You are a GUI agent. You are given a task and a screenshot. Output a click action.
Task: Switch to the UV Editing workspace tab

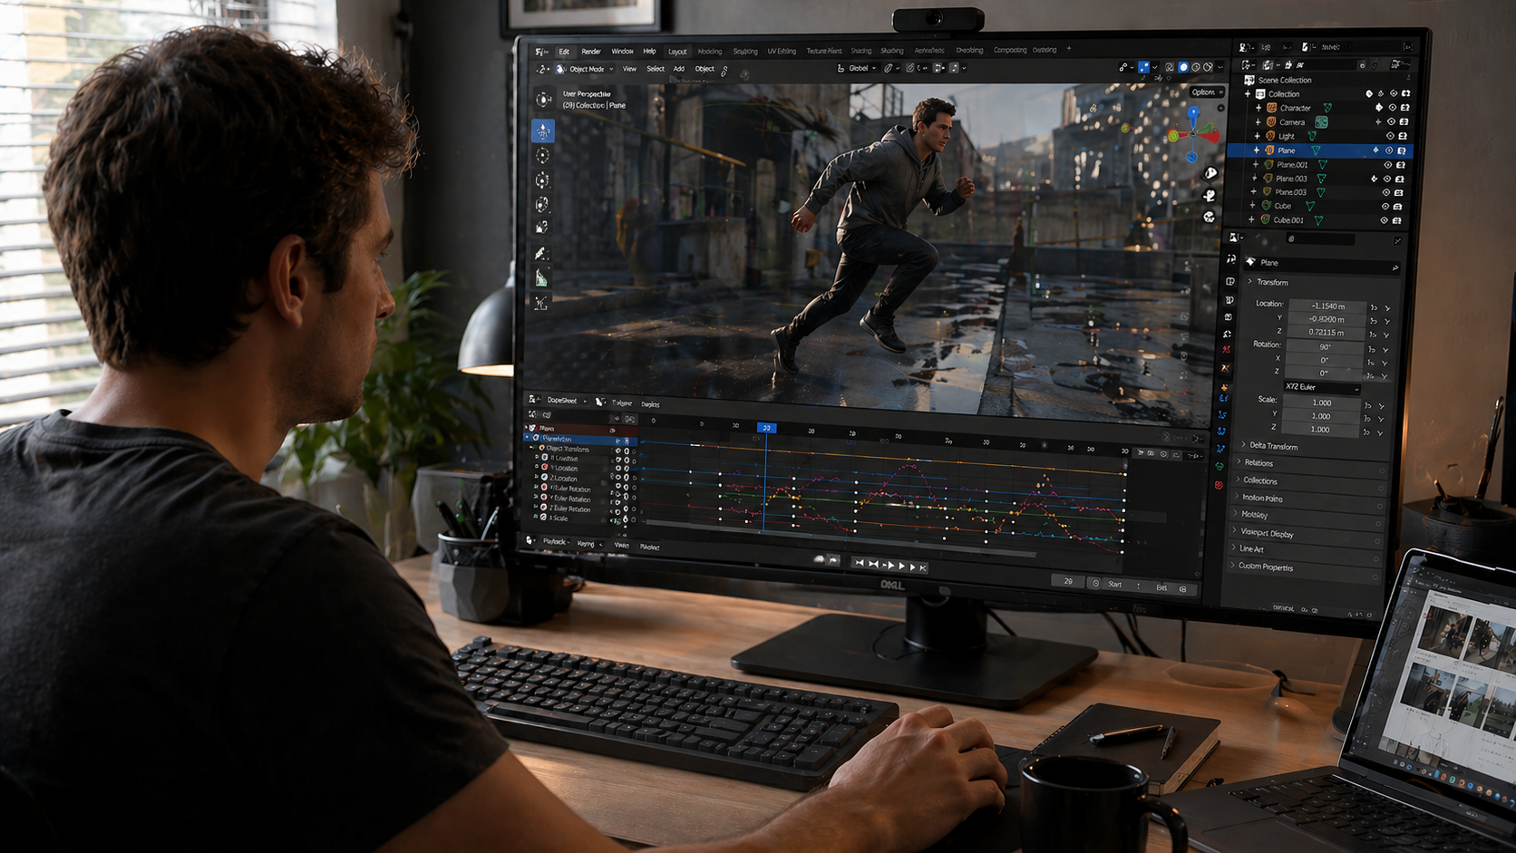coord(781,51)
